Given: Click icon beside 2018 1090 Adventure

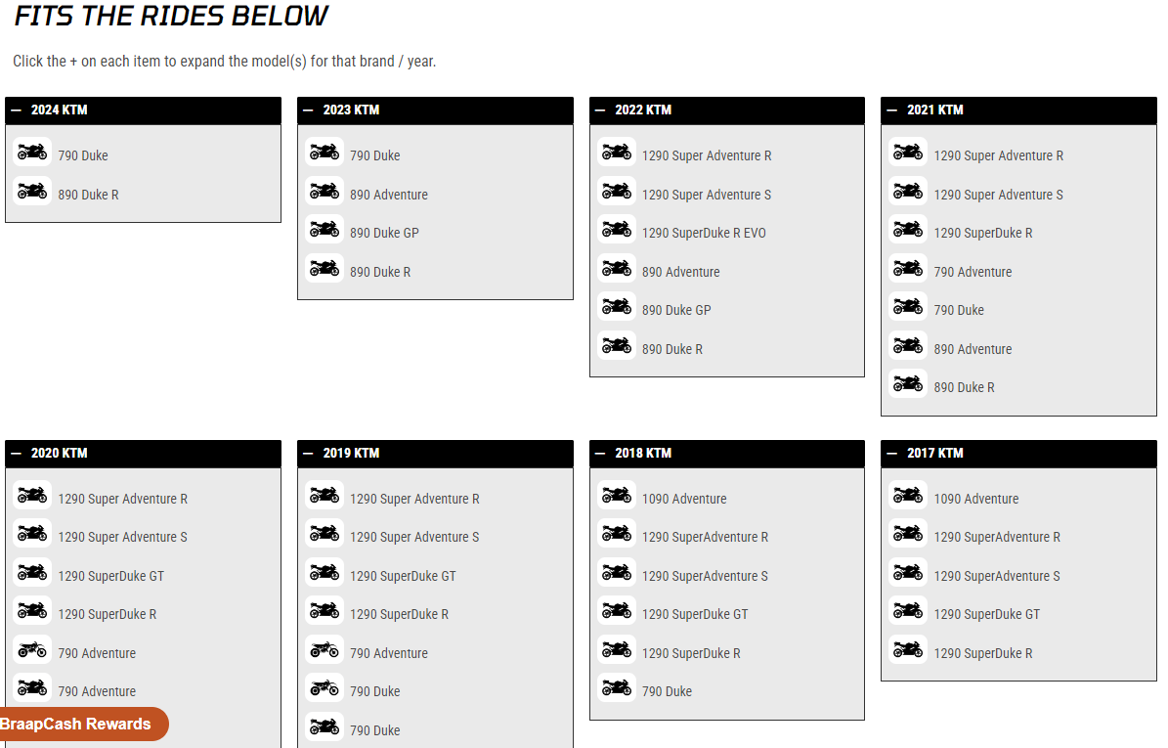Looking at the screenshot, I should point(617,496).
